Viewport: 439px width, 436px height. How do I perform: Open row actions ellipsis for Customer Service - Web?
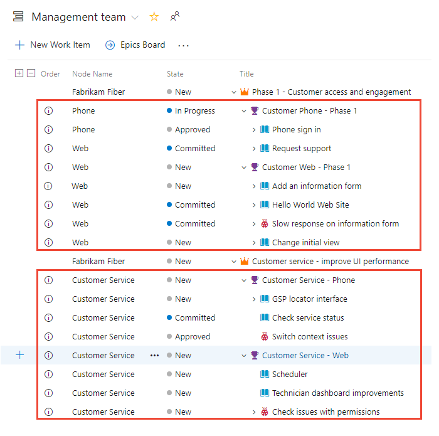coord(154,356)
